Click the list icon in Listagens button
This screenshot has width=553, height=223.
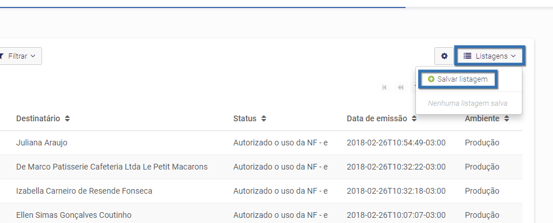pyautogui.click(x=467, y=56)
